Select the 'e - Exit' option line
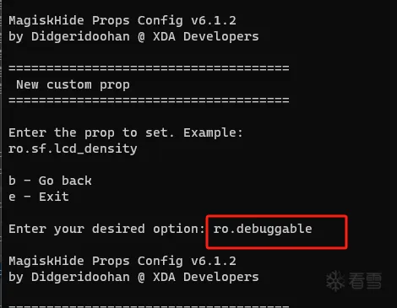 coord(39,197)
